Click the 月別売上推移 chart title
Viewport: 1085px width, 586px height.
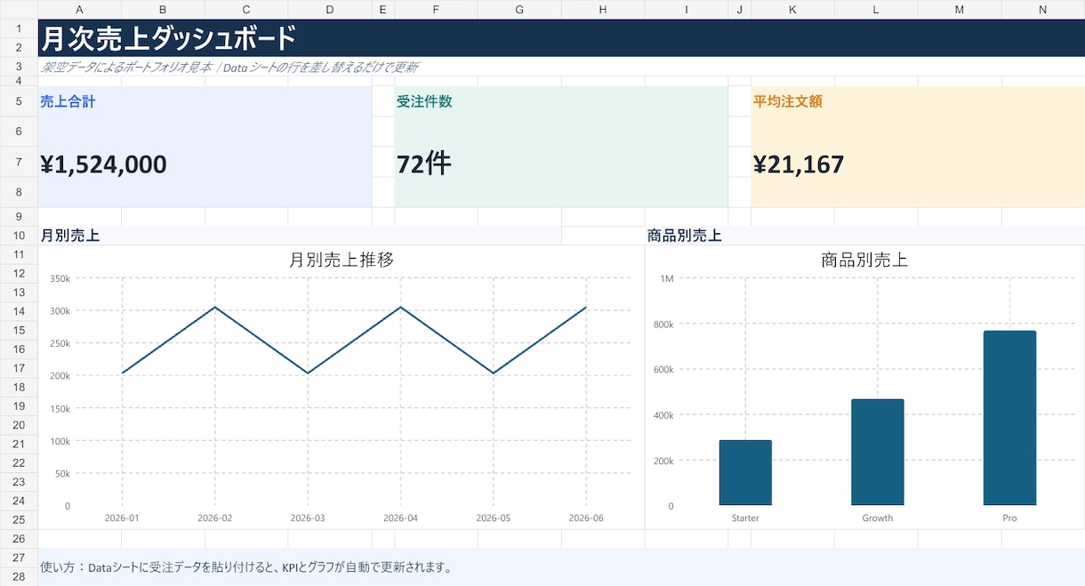point(342,260)
